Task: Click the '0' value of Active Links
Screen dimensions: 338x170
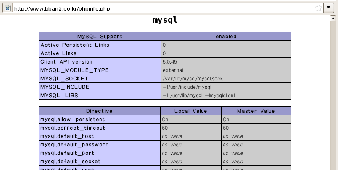Action: [x=164, y=53]
